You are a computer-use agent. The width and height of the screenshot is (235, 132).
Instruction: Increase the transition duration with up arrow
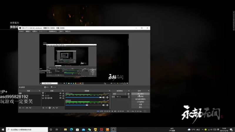(x=129, y=96)
